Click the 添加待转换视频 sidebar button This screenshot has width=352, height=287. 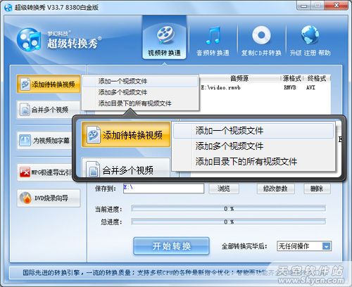tap(49, 84)
